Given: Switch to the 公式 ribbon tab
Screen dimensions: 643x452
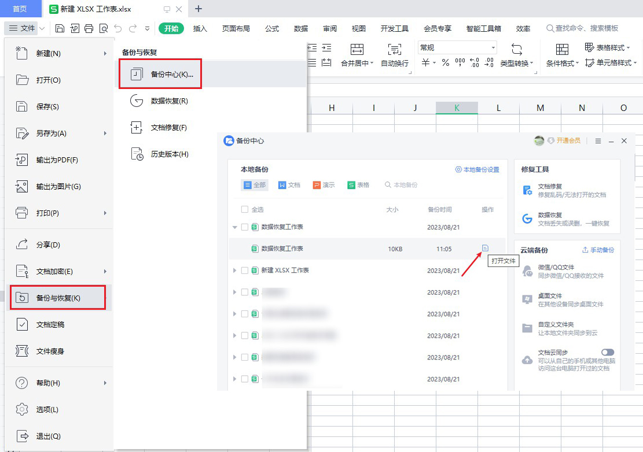Looking at the screenshot, I should 272,28.
